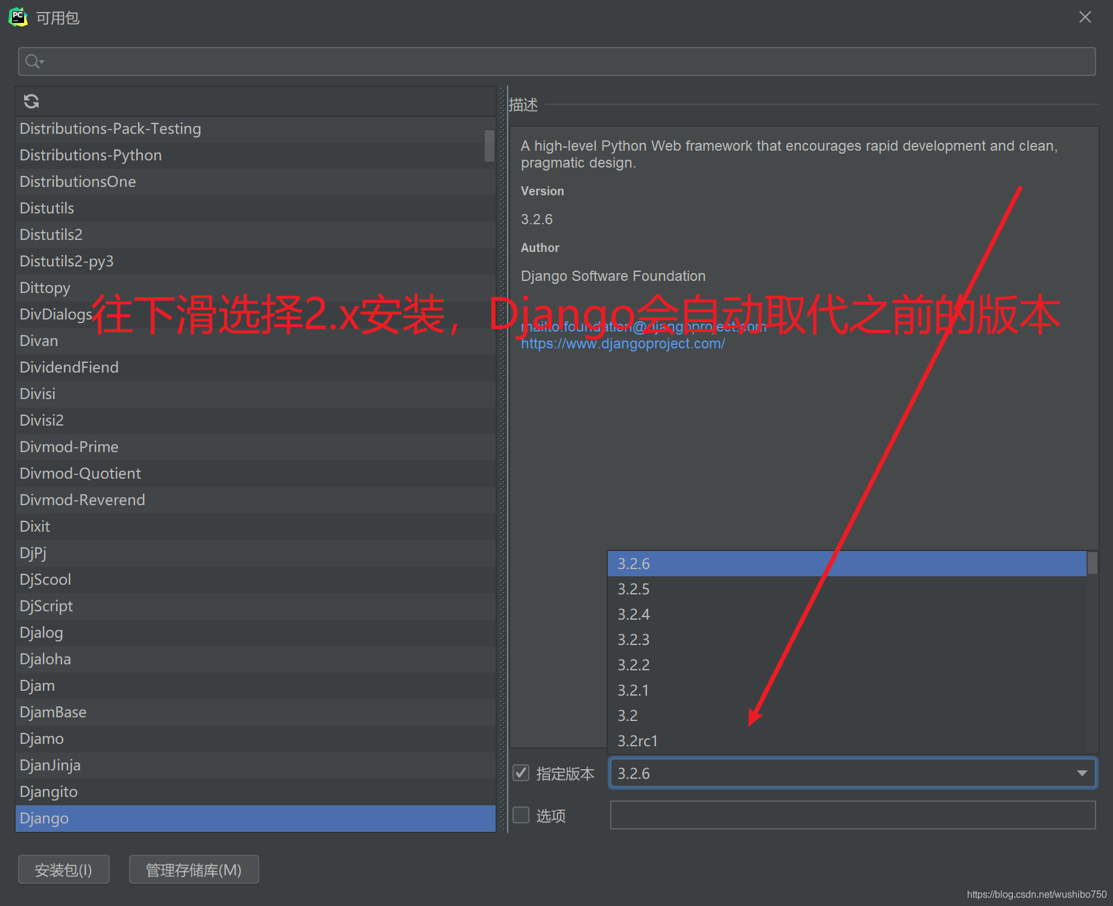Select the DivDialogs package
The width and height of the screenshot is (1113, 906).
point(256,315)
